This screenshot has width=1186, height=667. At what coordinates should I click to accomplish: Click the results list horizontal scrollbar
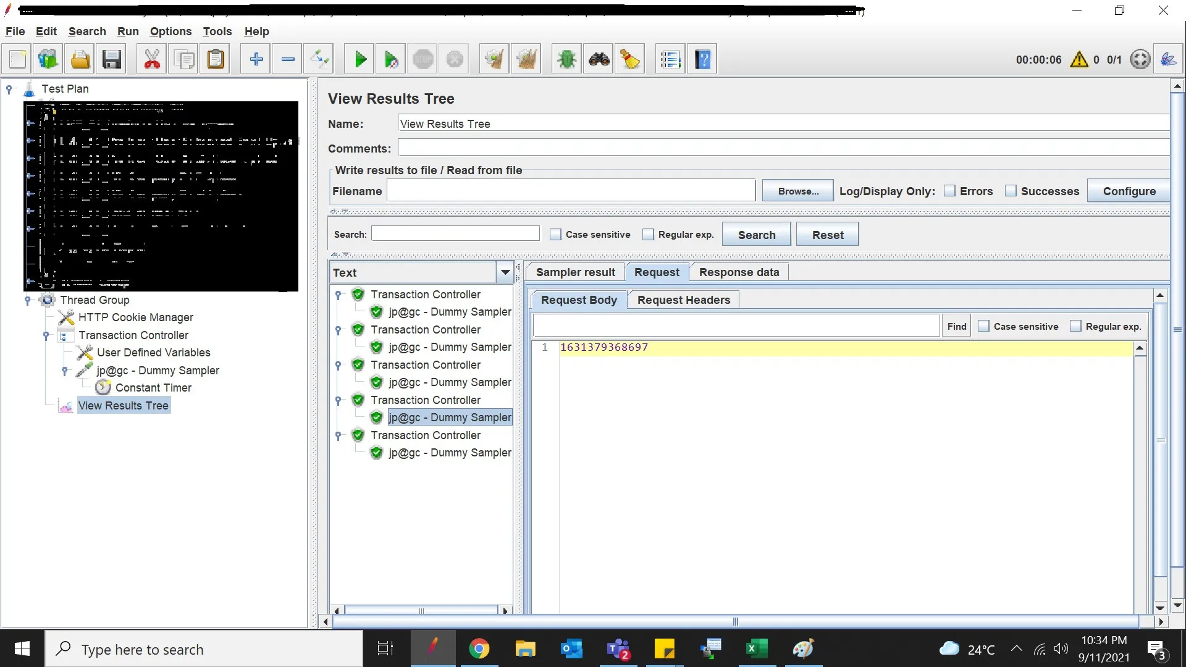tap(421, 611)
